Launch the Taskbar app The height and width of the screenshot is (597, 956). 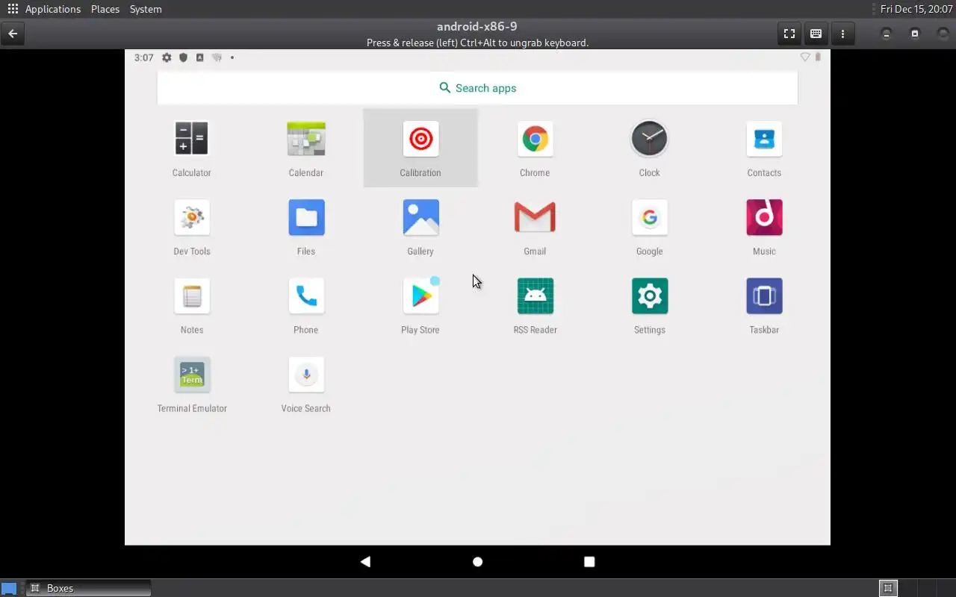(764, 305)
